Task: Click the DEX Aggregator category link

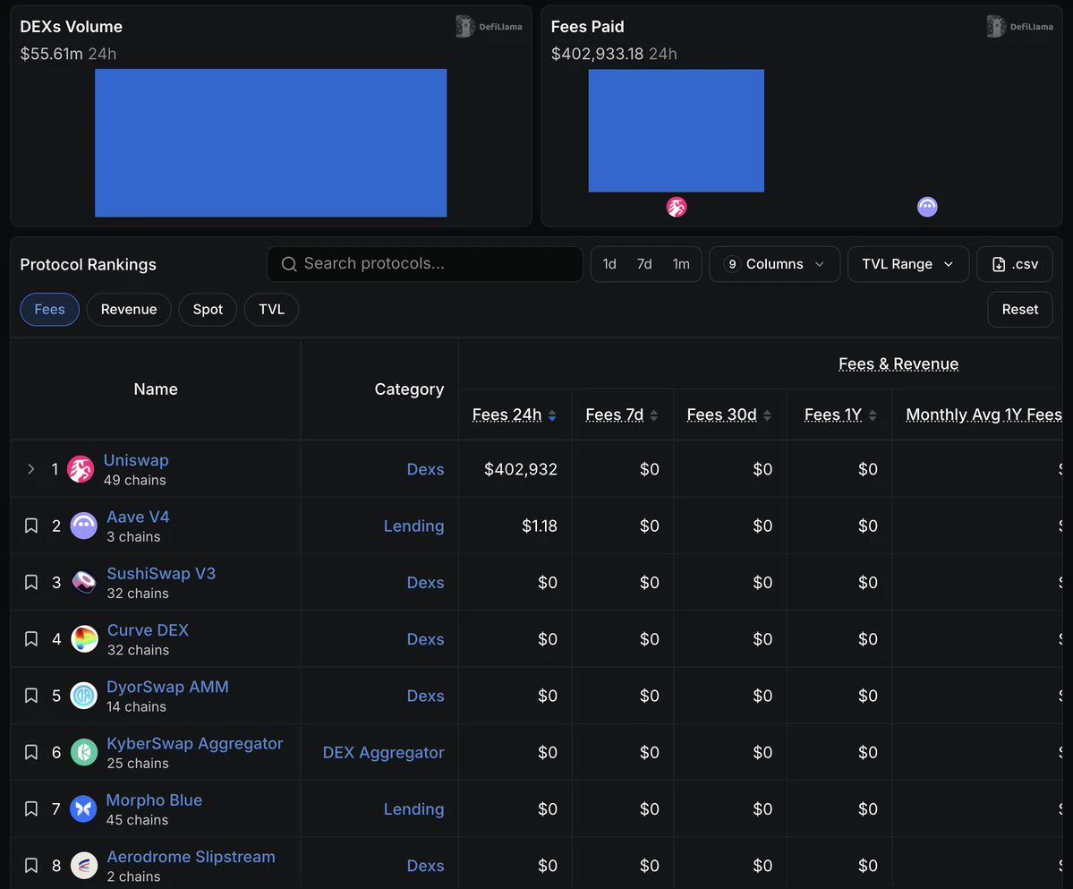Action: pos(383,753)
